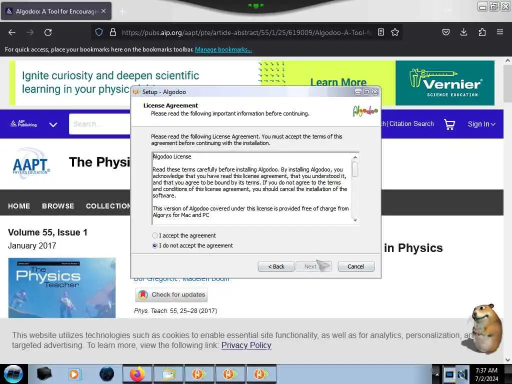Screen dimensions: 512x384
Task: Click the site Search field
Action: point(100,124)
